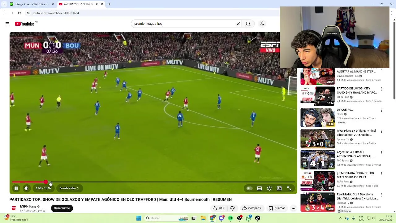The height and width of the screenshot is (223, 396).
Task: Reload the current page
Action: [x=19, y=13]
